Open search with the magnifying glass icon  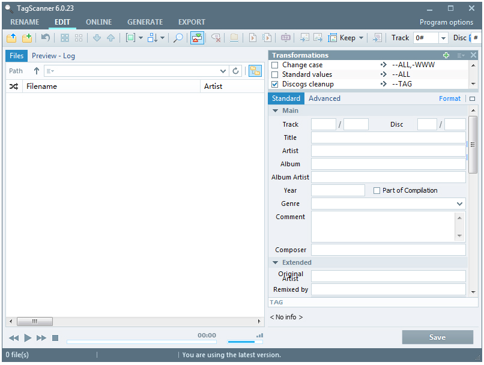click(x=178, y=38)
